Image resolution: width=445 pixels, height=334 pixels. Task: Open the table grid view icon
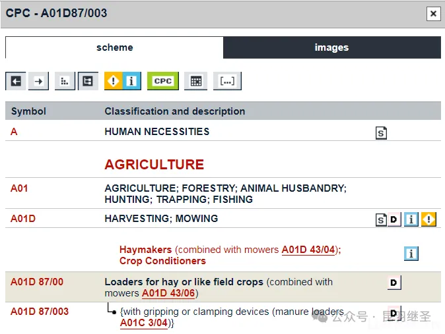[195, 81]
